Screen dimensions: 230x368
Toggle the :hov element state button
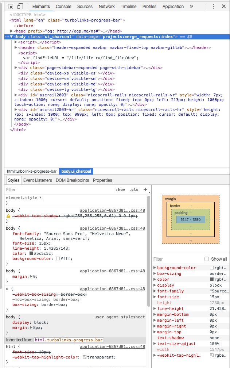click(120, 189)
